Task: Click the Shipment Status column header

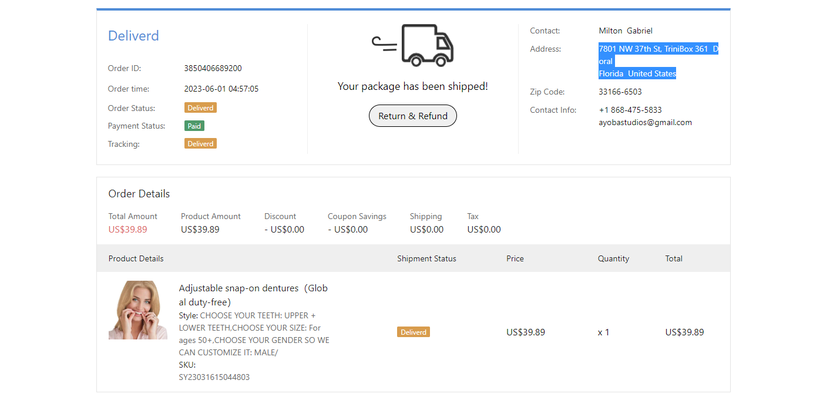Action: (x=426, y=258)
